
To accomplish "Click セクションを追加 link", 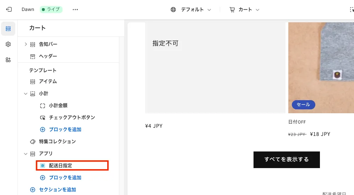I will click(x=58, y=190).
